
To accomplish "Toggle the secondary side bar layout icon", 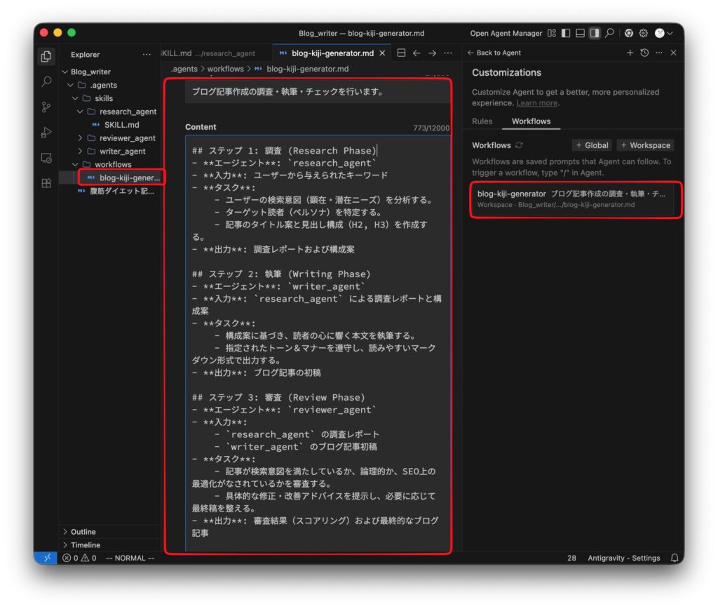I will (x=595, y=33).
